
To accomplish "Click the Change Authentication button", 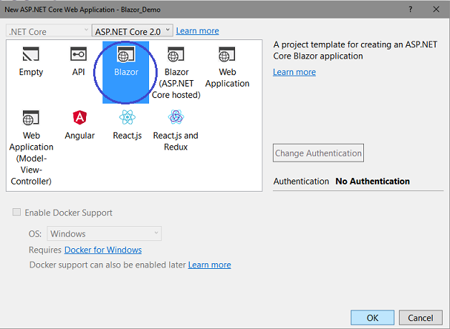I will click(x=318, y=153).
